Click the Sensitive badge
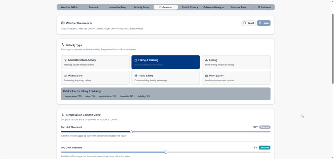Viewport: 334px width, 159px height. coord(264,147)
